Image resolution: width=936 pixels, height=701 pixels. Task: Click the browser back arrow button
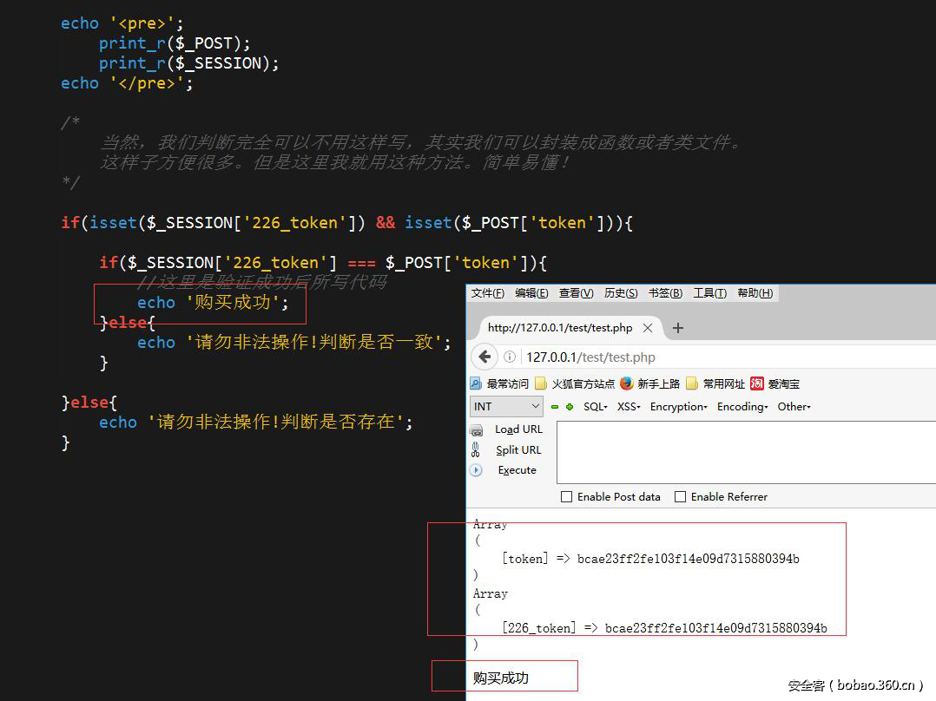484,357
